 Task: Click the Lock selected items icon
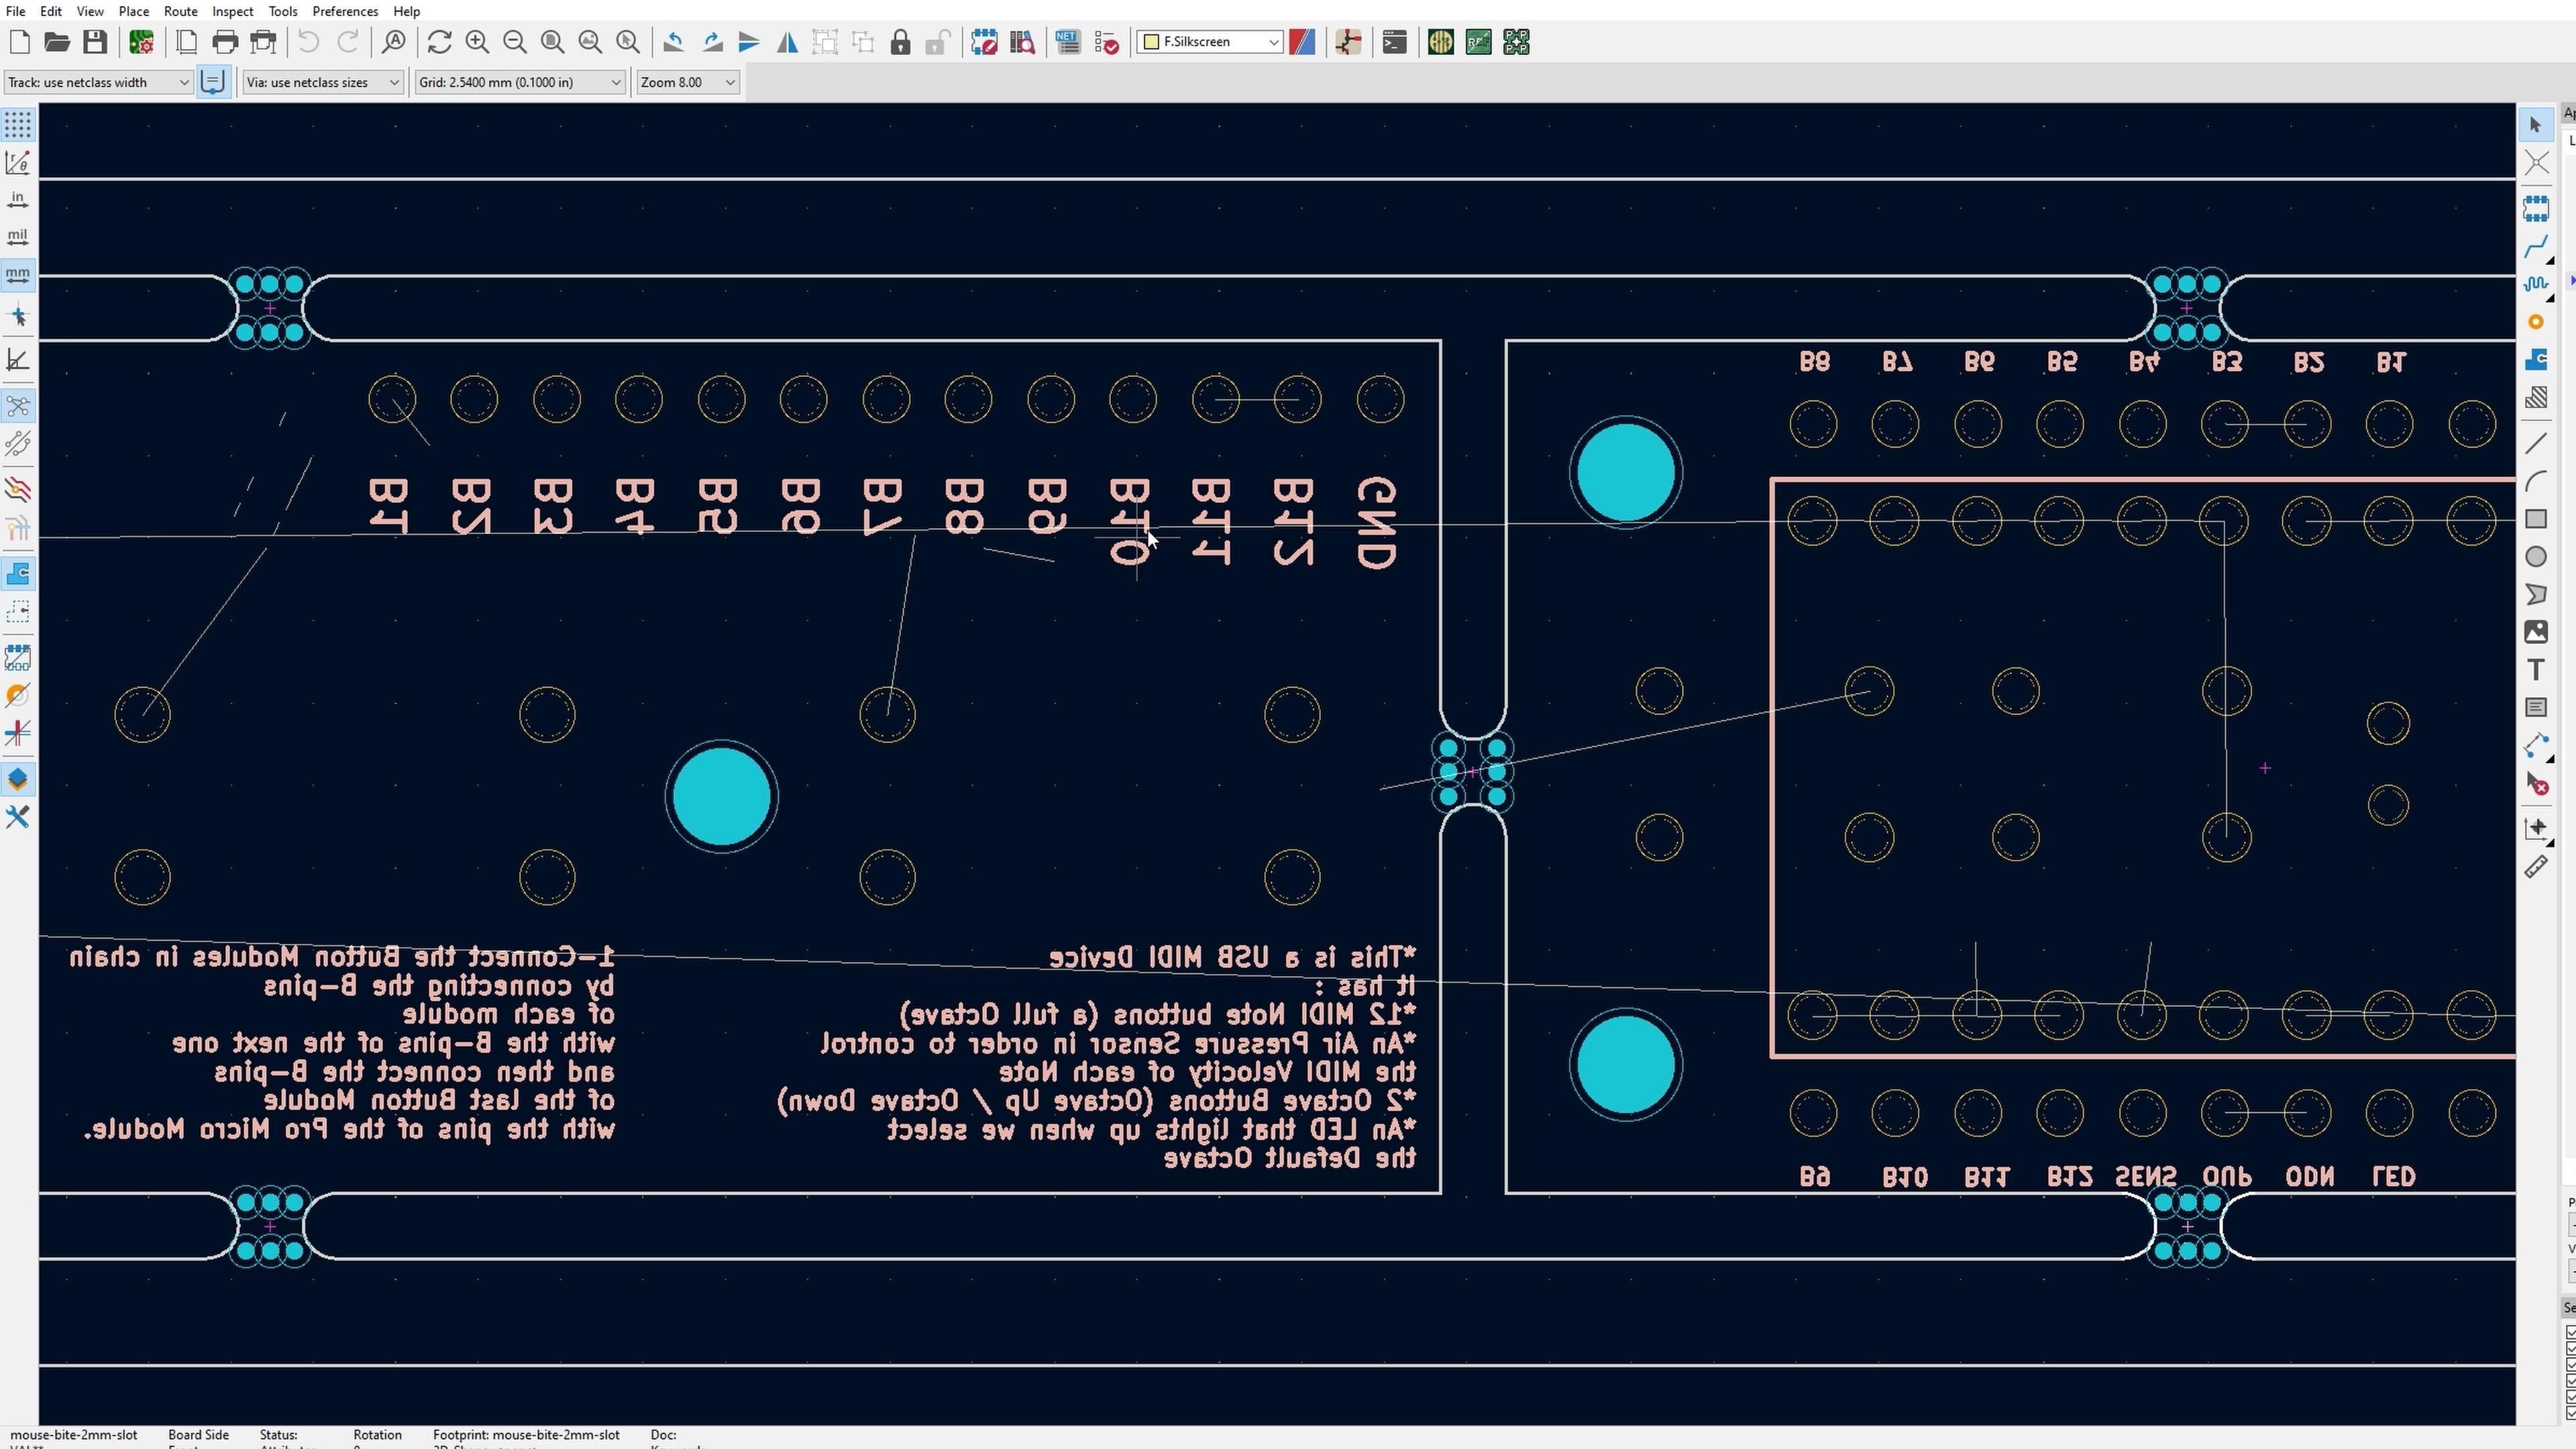click(900, 42)
